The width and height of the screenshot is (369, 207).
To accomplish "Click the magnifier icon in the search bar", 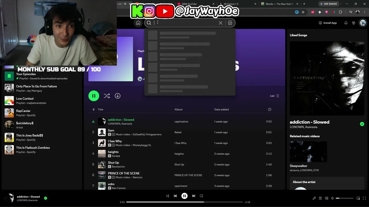I will 149,23.
